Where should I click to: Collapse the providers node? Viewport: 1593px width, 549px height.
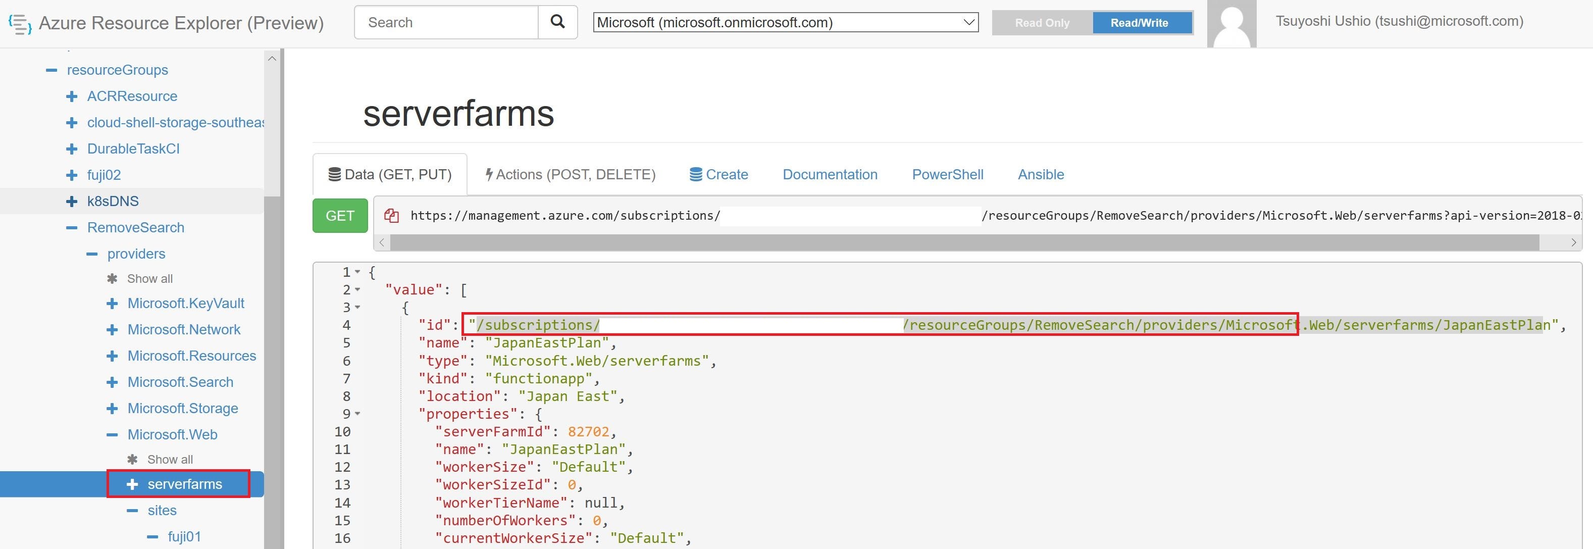click(92, 254)
